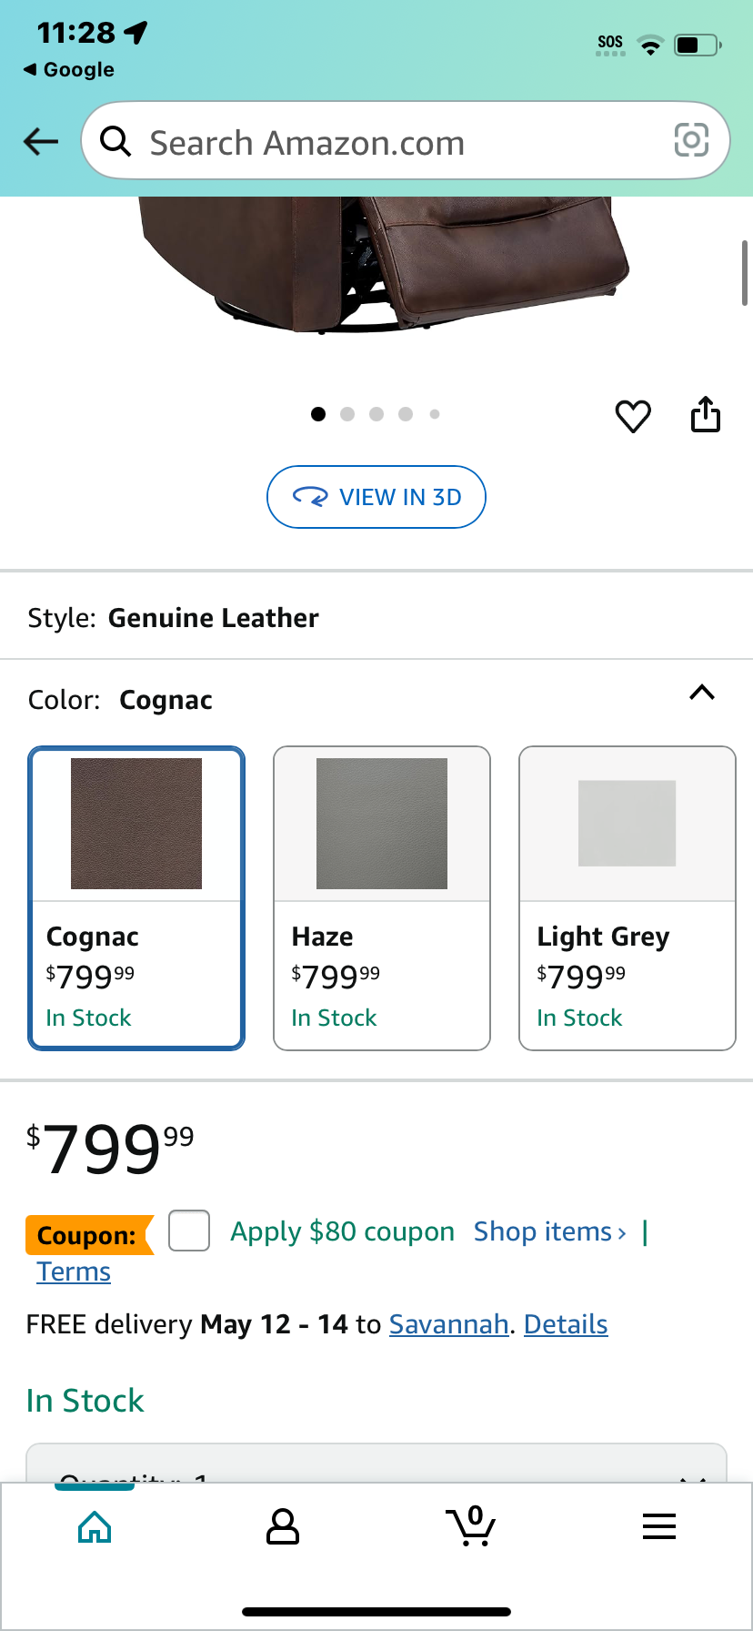Open the Home tab icon
The width and height of the screenshot is (753, 1631).
[x=95, y=1526]
